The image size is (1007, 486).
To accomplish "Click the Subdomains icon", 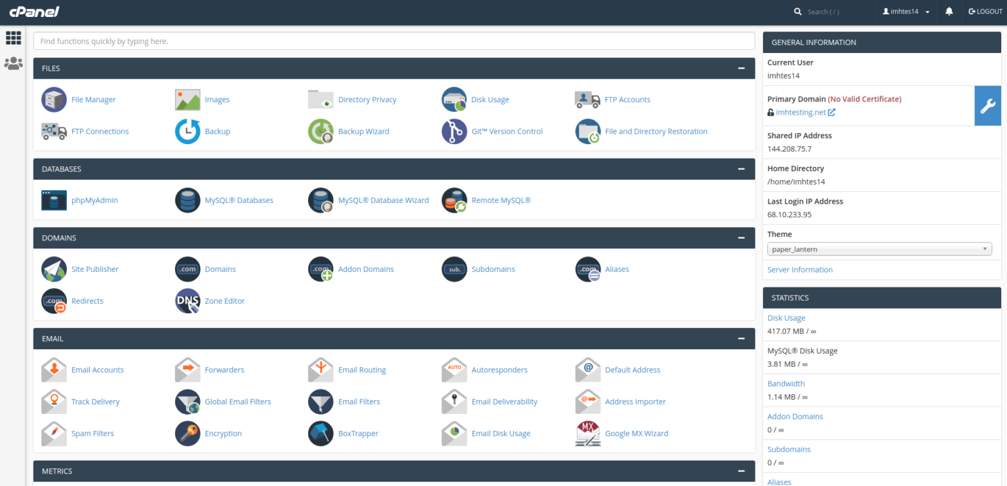I will click(454, 269).
